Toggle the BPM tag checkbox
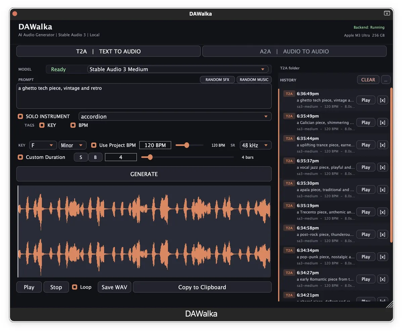403x333 pixels. (x=73, y=125)
